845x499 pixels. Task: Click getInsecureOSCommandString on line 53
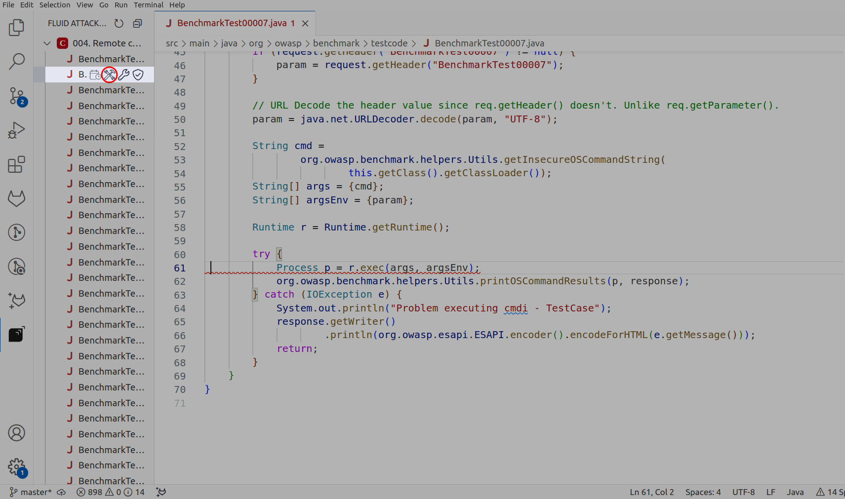pos(582,159)
